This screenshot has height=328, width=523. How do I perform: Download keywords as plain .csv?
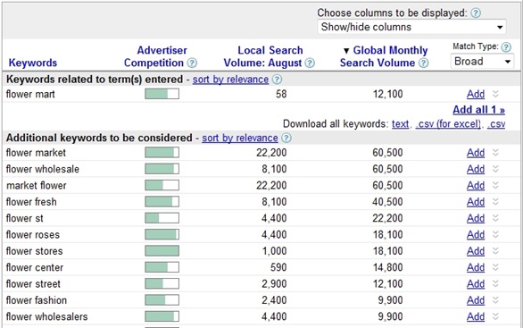click(x=496, y=124)
